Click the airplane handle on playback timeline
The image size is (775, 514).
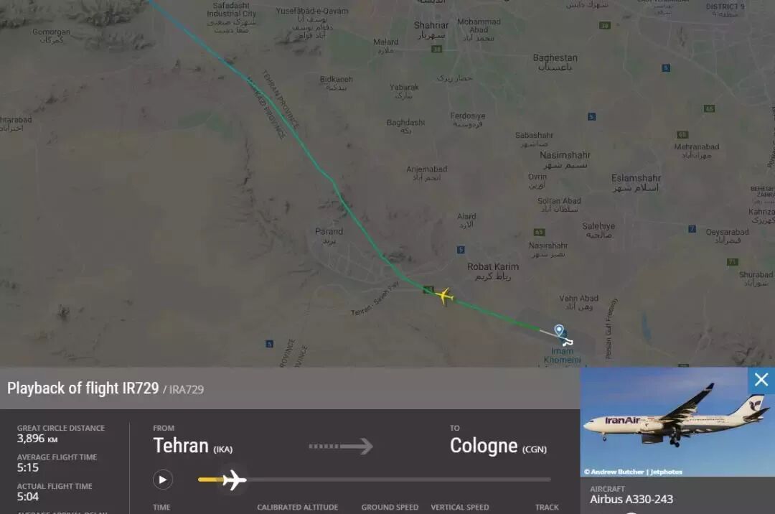[x=234, y=480]
